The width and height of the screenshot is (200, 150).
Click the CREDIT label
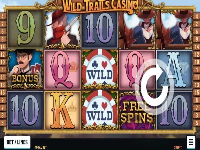[x=178, y=147]
